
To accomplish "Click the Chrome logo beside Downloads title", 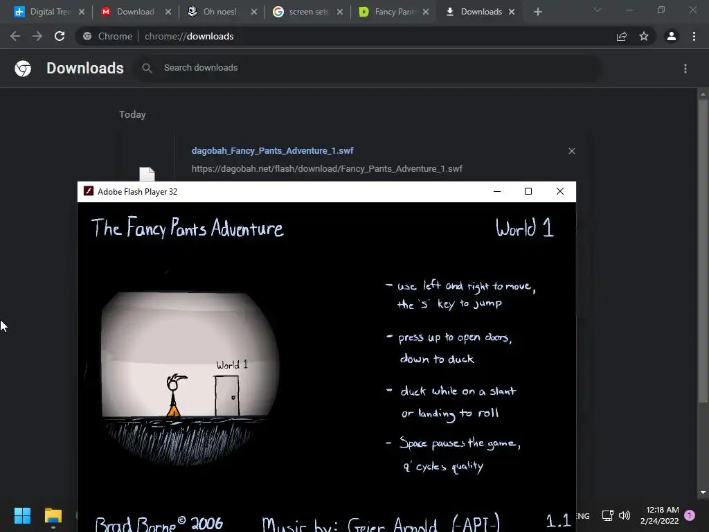I will click(x=23, y=69).
